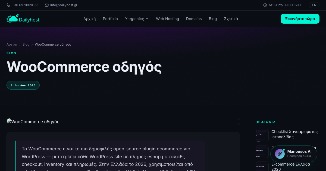Click the envelope email icon

[x=47, y=5]
